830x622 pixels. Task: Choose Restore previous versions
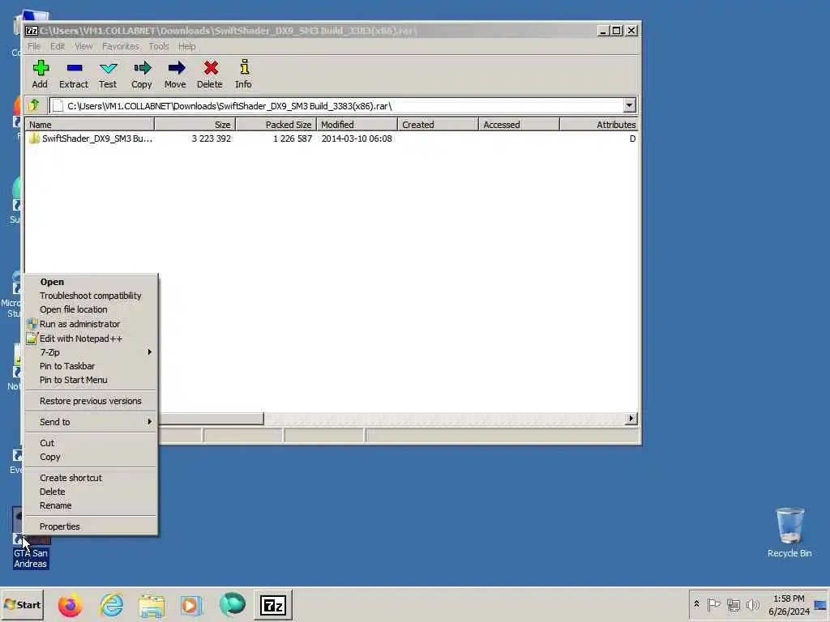(91, 401)
